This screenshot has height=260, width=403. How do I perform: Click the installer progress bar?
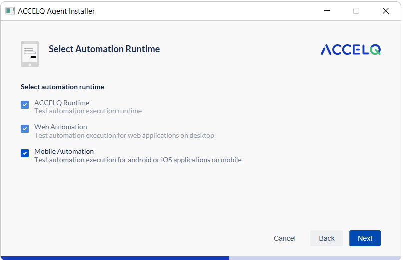(201, 258)
